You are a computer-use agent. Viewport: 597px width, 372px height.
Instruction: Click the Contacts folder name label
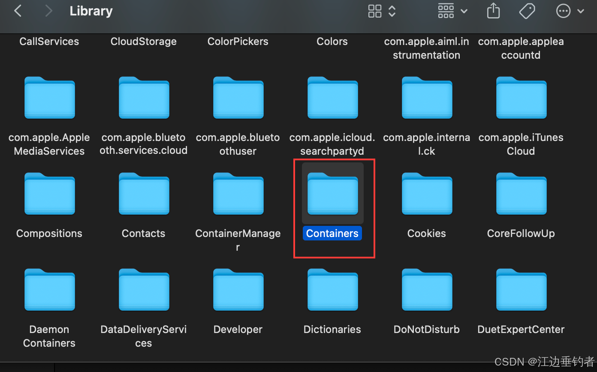(x=144, y=234)
